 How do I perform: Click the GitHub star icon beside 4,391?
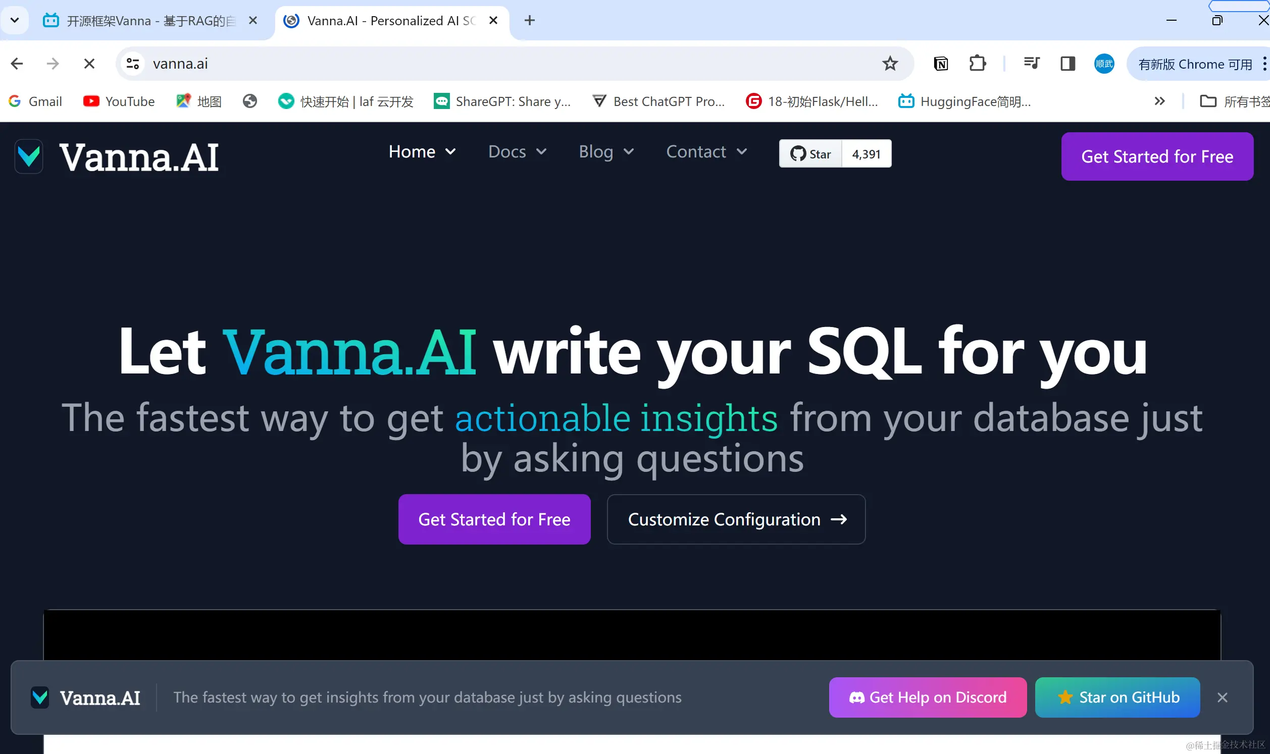798,153
